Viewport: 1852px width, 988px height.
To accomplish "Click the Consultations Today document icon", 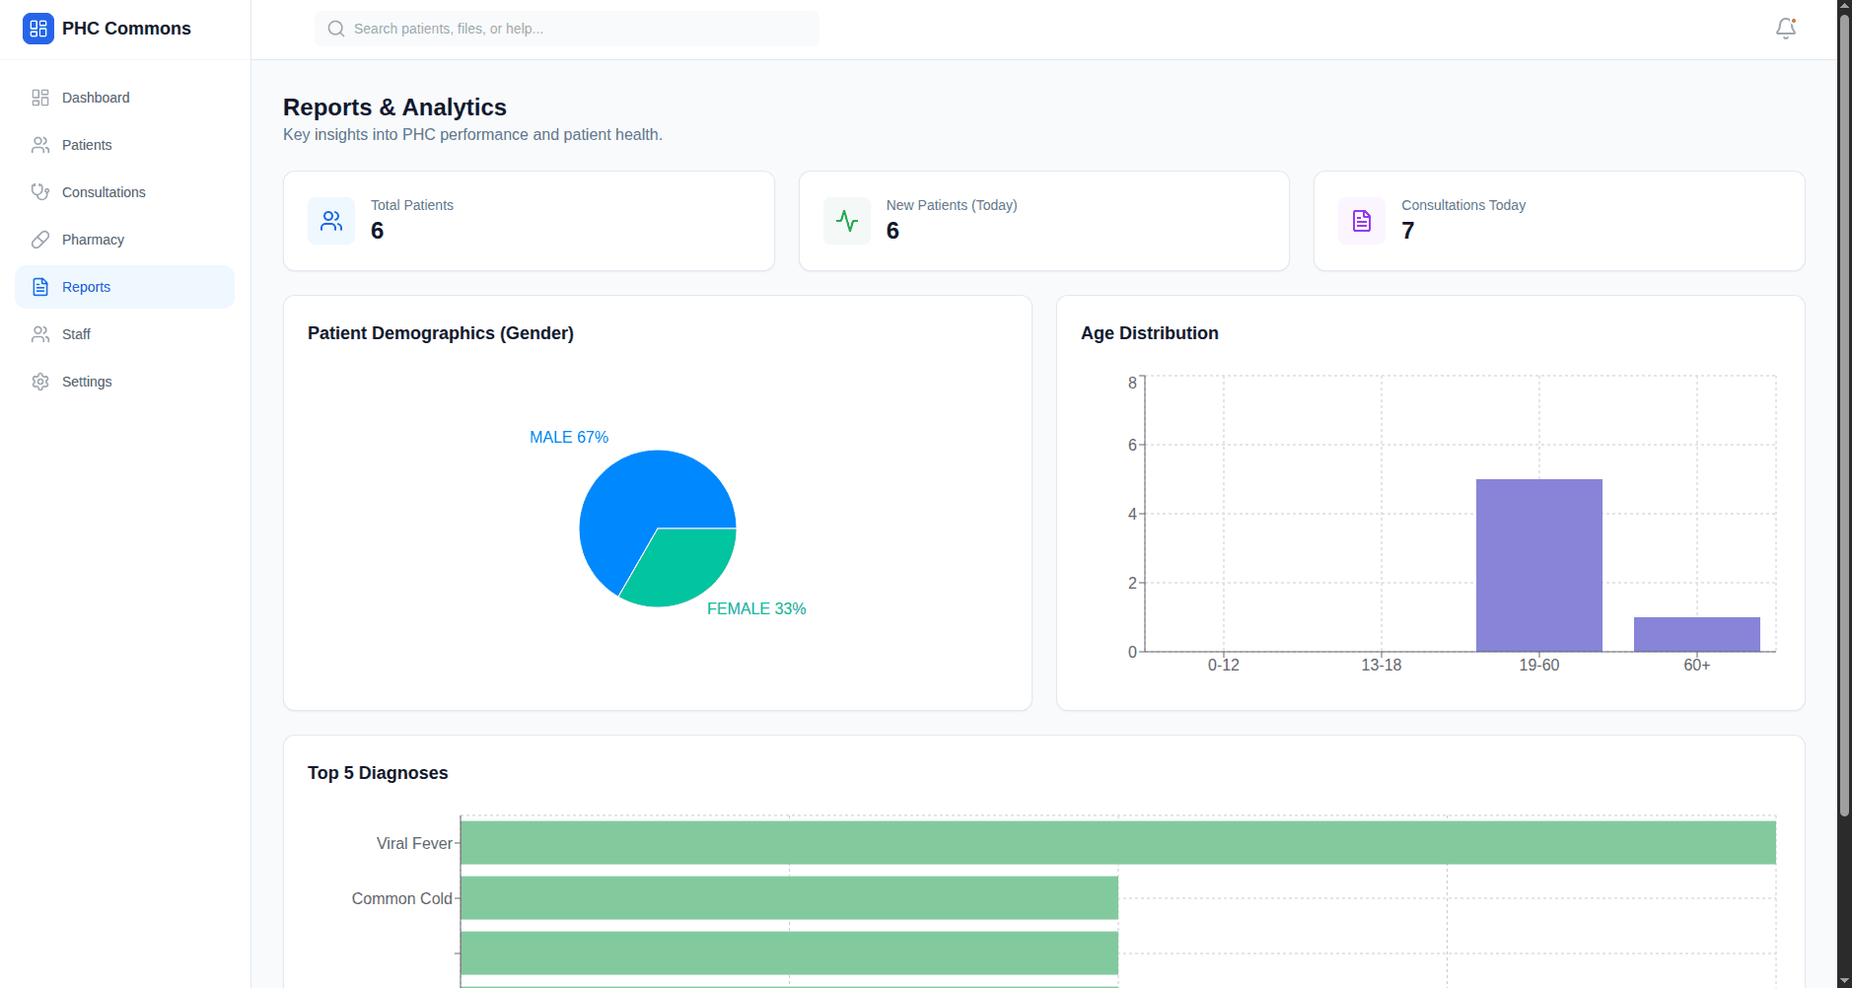I will coord(1362,221).
